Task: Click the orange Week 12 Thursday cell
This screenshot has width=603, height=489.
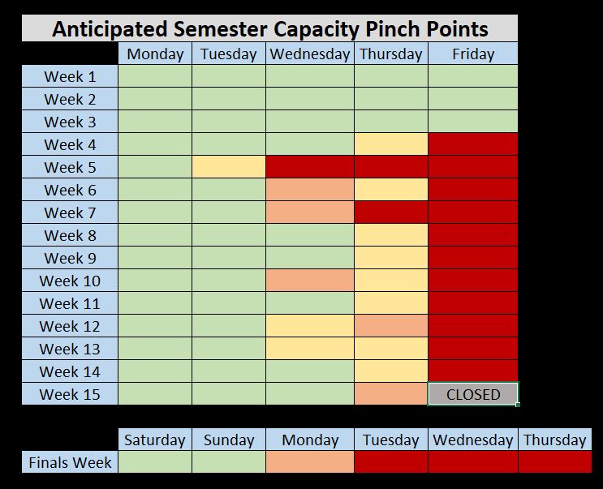Action: click(x=391, y=326)
